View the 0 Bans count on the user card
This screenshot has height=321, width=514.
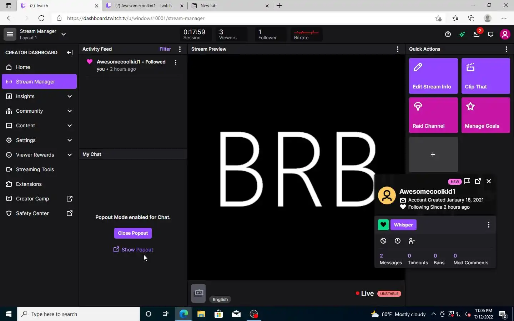point(439,259)
